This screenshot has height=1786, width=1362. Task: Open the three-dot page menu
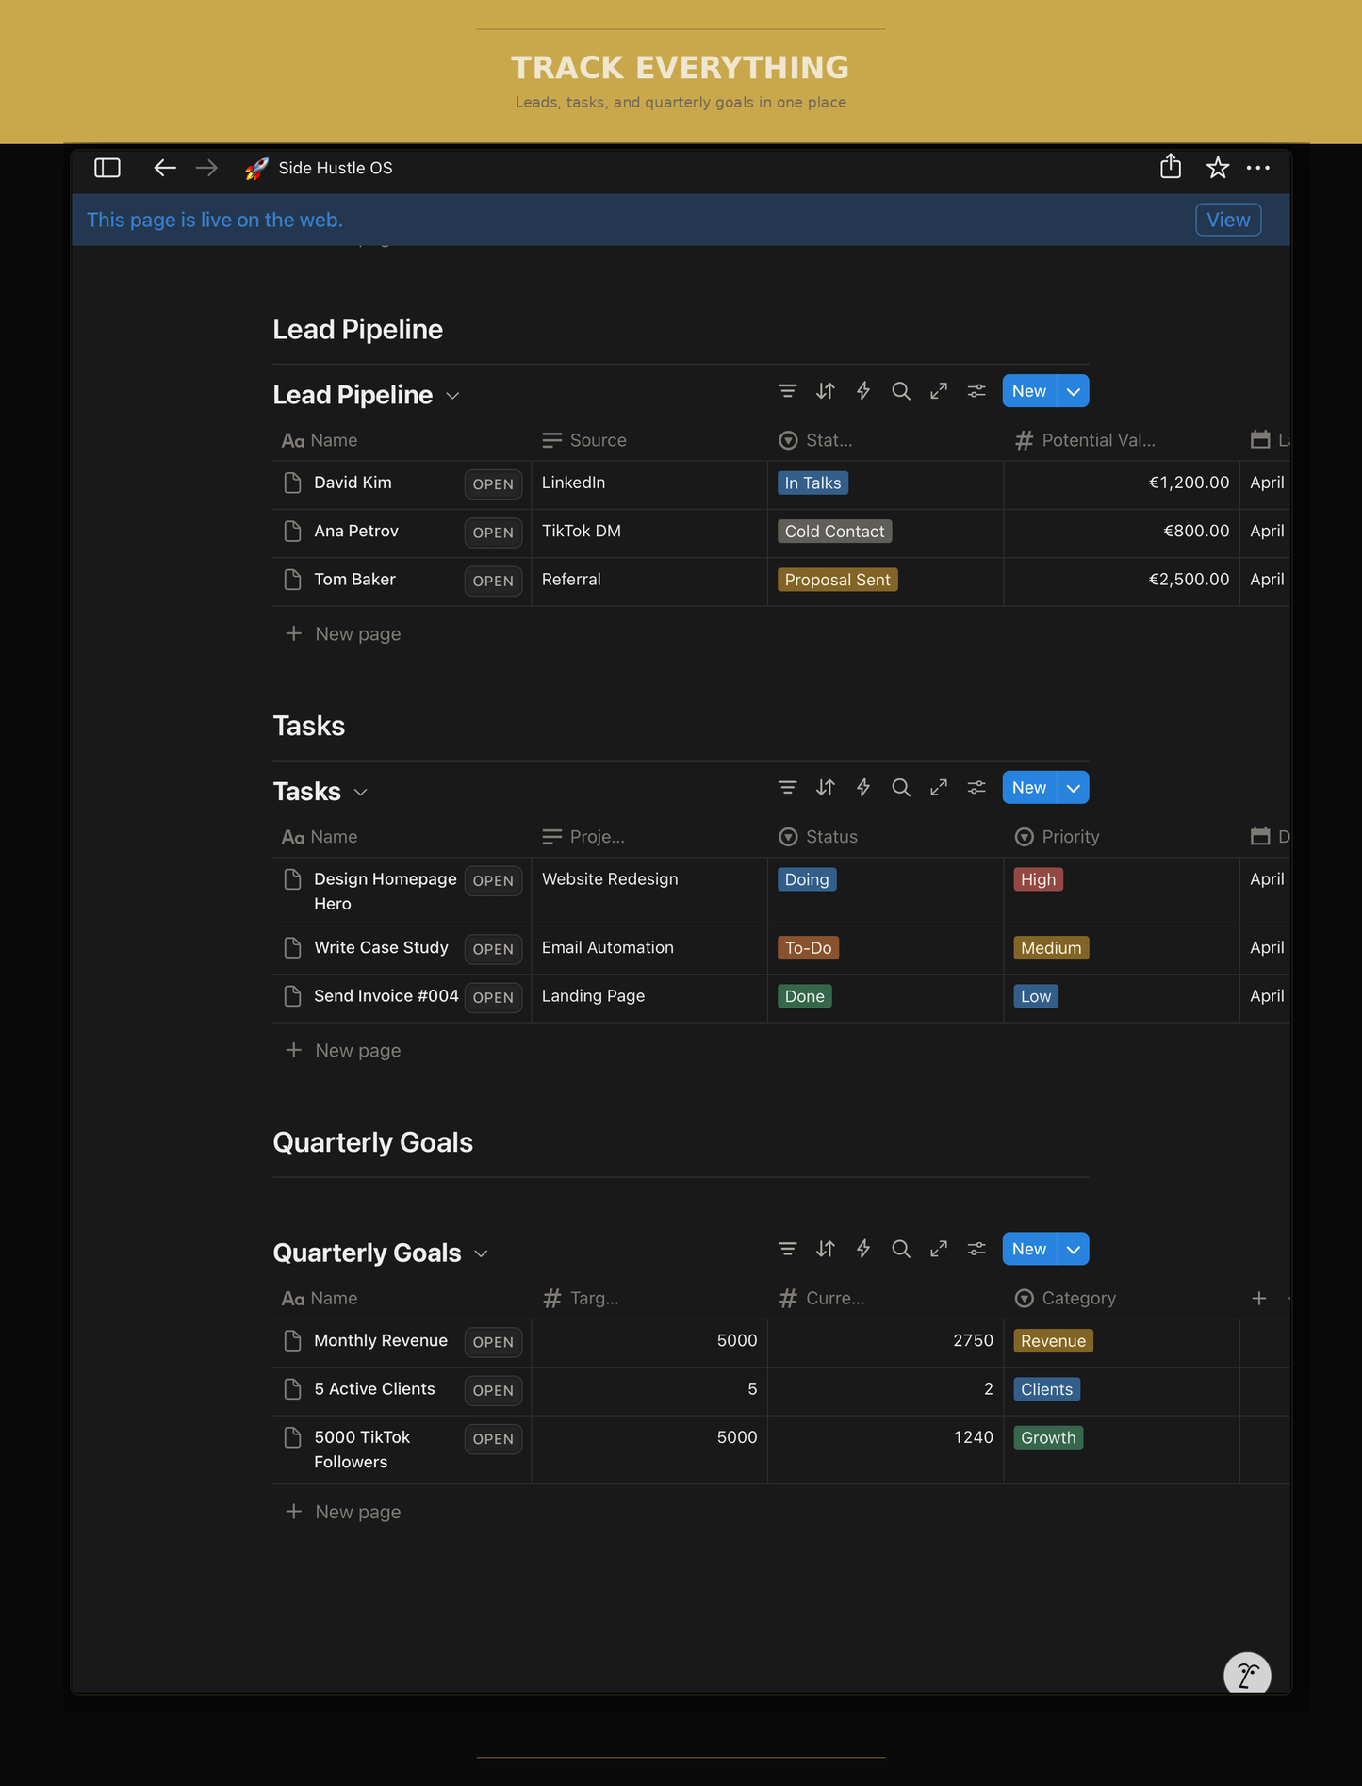pyautogui.click(x=1258, y=168)
